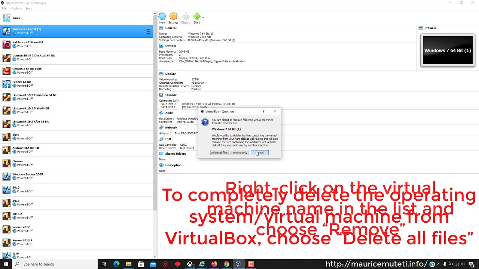Open Google Chrome from the taskbar
This screenshot has width=479, height=269.
pos(226,264)
